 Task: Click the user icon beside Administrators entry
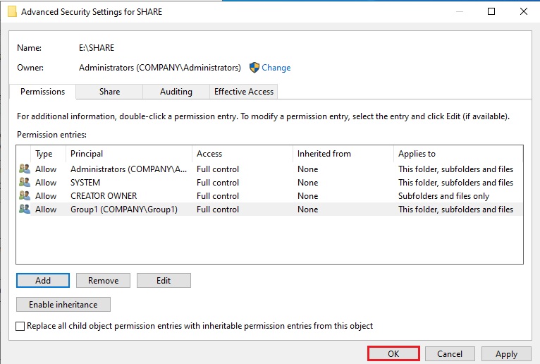[x=25, y=169]
